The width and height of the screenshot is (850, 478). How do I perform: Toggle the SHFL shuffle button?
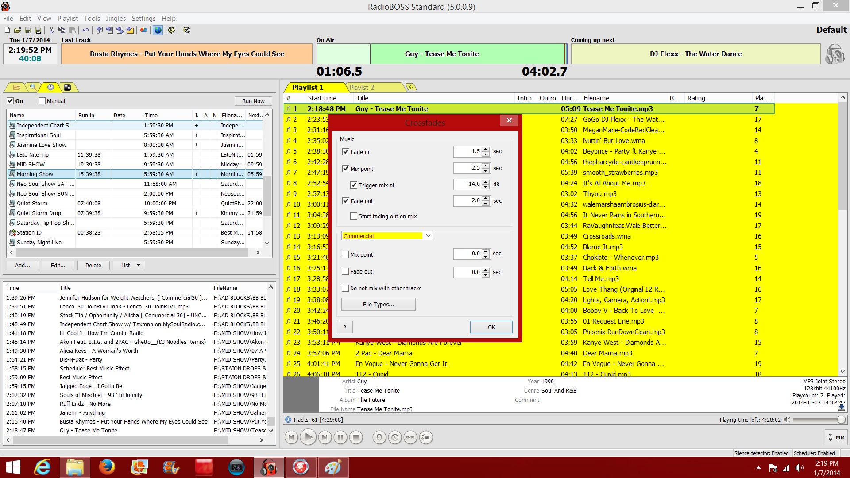[x=410, y=438]
